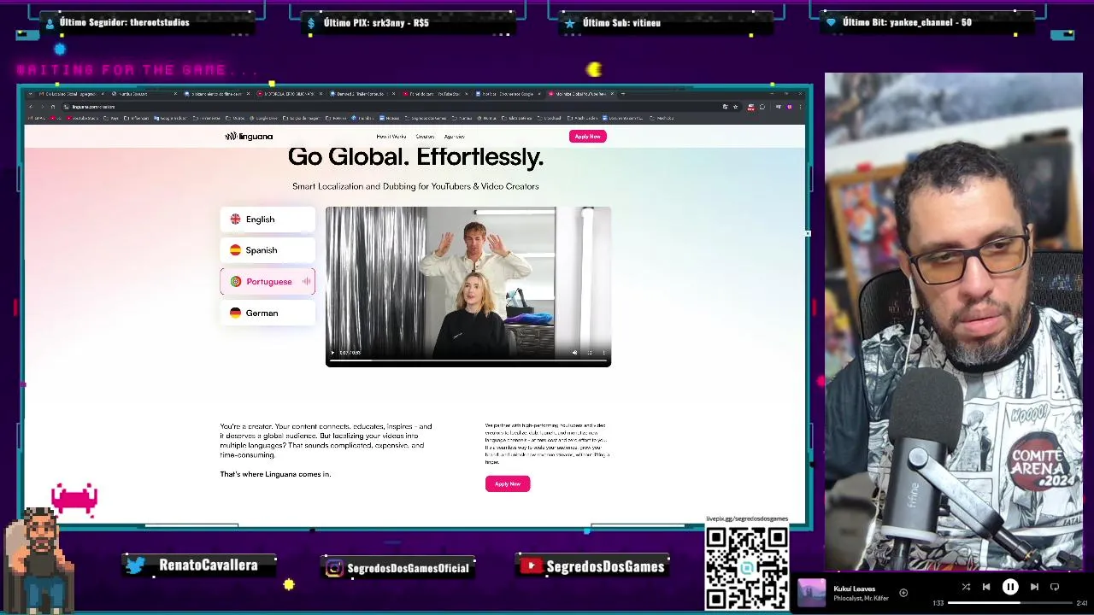Click the Smart Localization and Dubbing subtitle
This screenshot has width=1094, height=615.
coord(415,186)
